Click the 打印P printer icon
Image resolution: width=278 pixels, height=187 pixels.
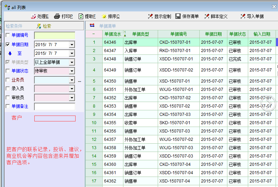tap(57, 16)
